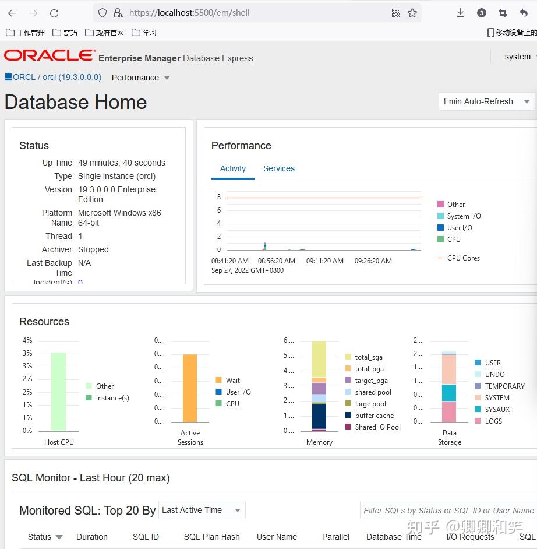Click the database icon next to ORCL
The width and height of the screenshot is (537, 549).
7,76
